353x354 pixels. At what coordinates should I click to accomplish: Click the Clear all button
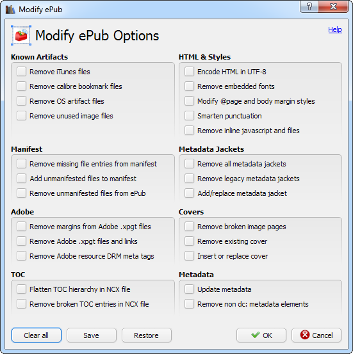(x=37, y=335)
